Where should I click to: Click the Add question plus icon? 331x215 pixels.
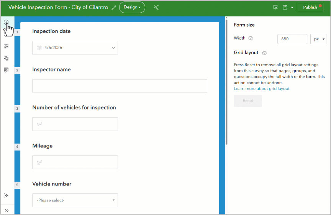[x=6, y=22]
